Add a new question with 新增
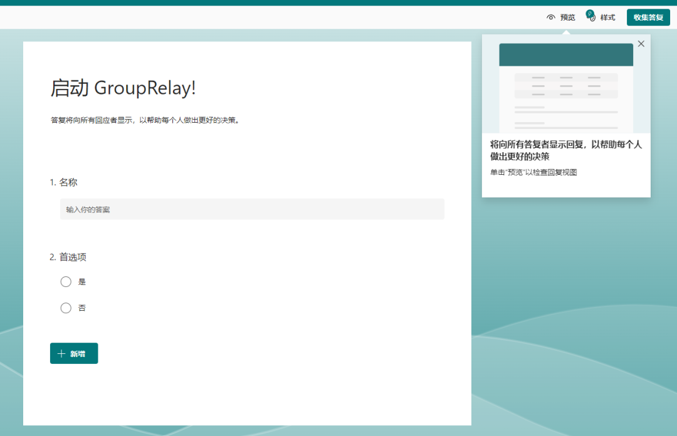The image size is (677, 436). point(74,353)
